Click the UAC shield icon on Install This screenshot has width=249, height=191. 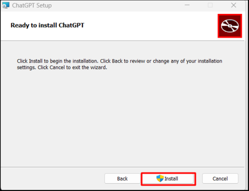(160, 178)
